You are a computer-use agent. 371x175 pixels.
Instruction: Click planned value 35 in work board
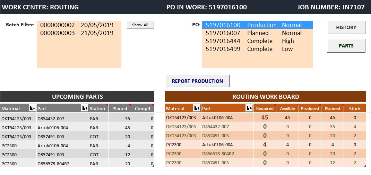coord(333,127)
